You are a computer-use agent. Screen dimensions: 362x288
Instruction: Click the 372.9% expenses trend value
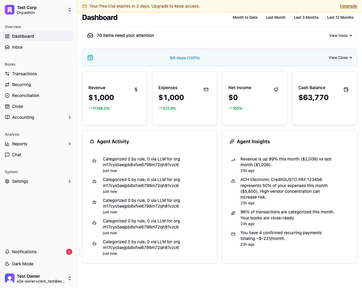(x=169, y=108)
